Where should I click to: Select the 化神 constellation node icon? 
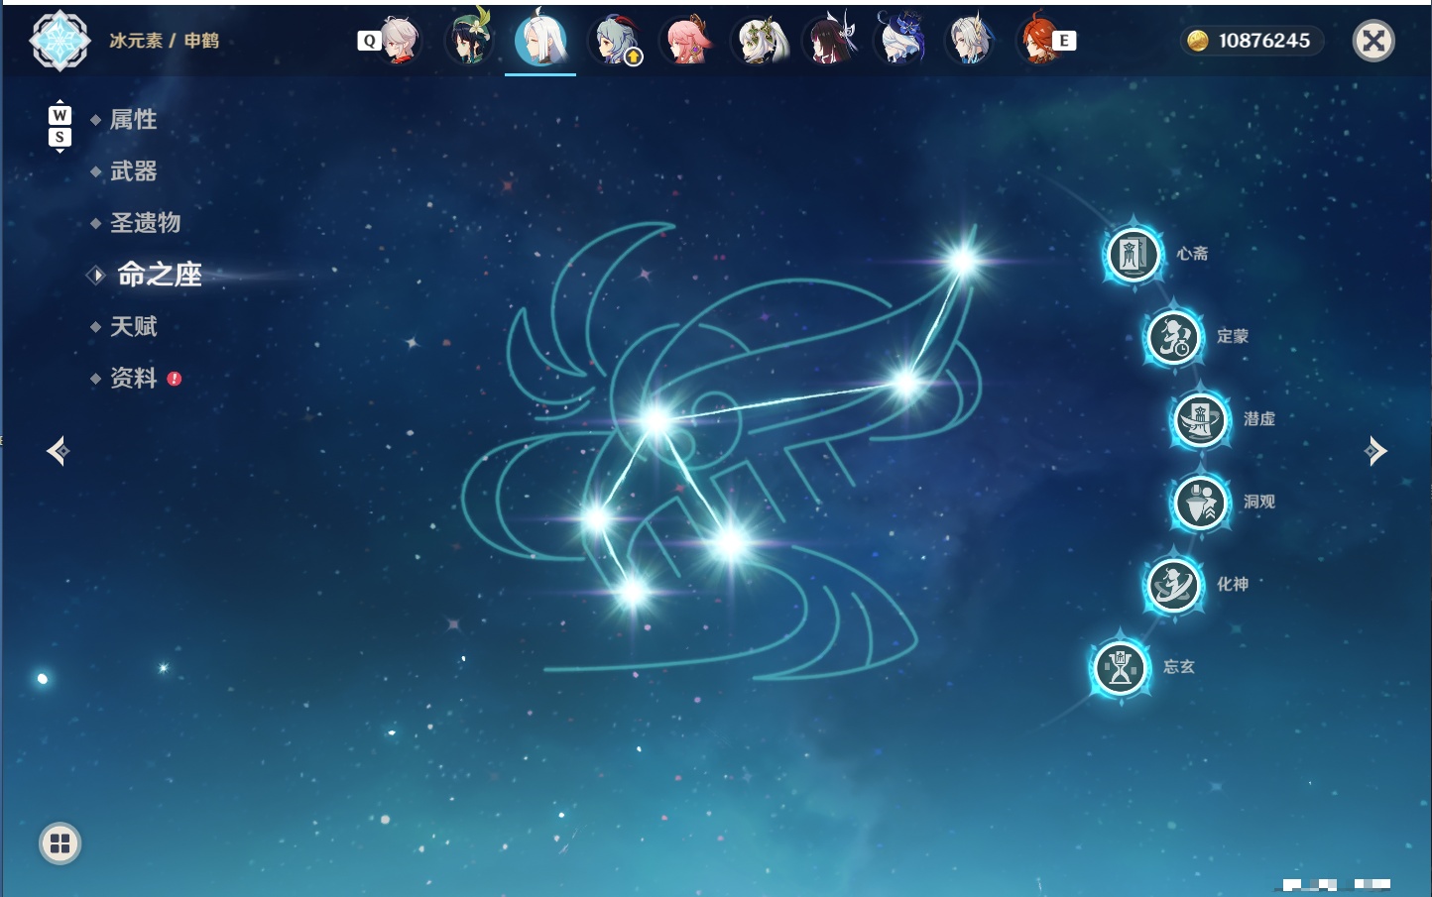pyautogui.click(x=1173, y=585)
